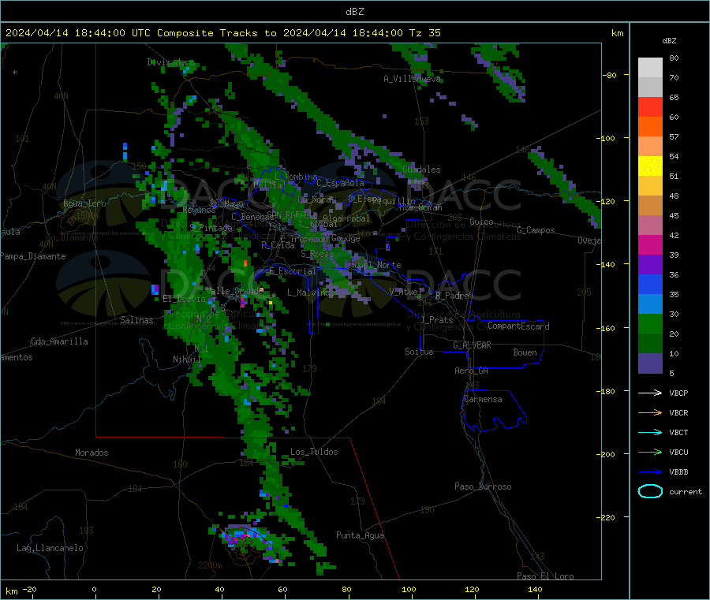Click the orange VBCR arrow legend icon
Viewport: 710px width, 600px height.
pyautogui.click(x=650, y=412)
